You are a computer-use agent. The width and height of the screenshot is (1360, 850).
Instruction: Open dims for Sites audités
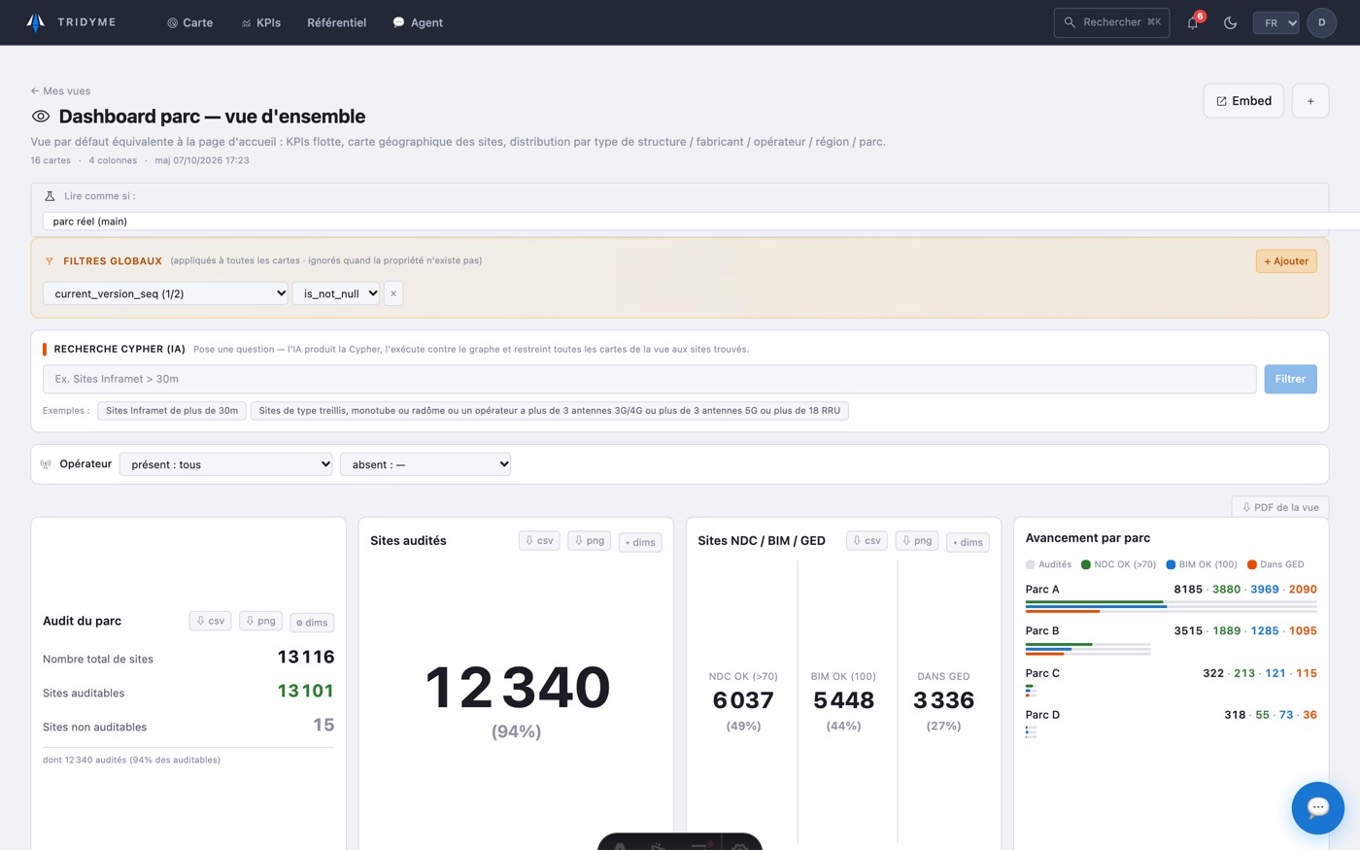pyautogui.click(x=640, y=542)
